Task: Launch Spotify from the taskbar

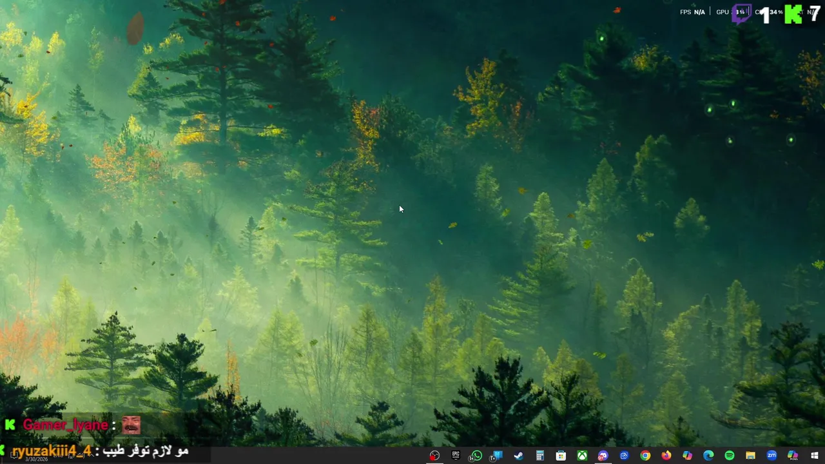Action: pos(729,456)
